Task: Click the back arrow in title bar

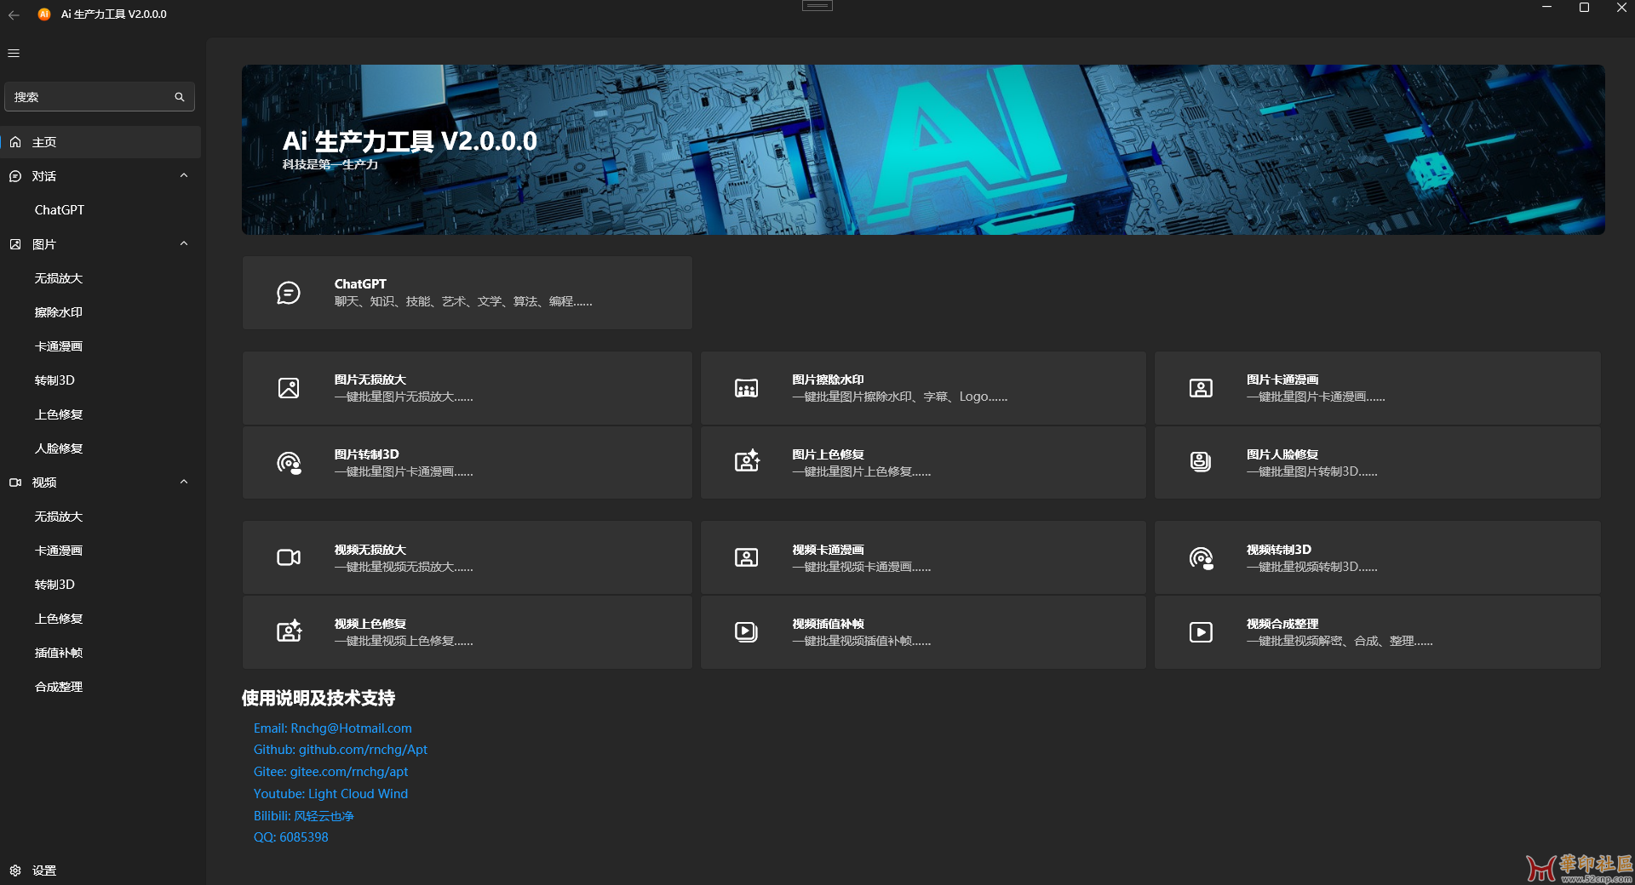Action: pos(14,14)
